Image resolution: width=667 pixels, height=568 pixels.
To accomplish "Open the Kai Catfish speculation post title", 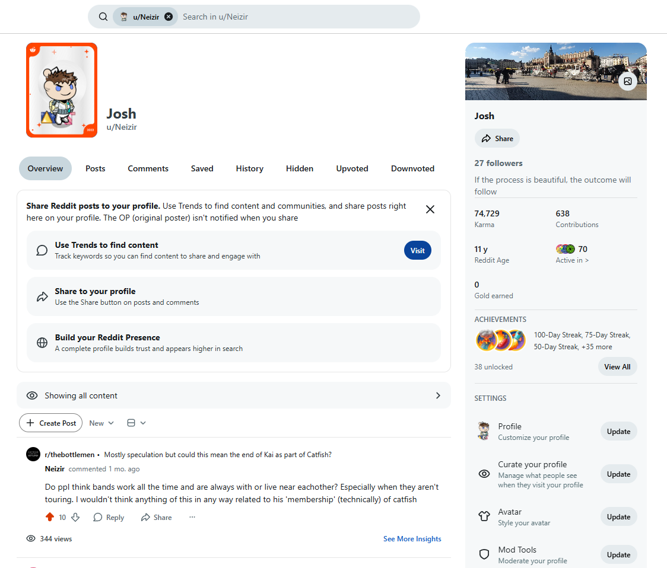I will (x=218, y=455).
